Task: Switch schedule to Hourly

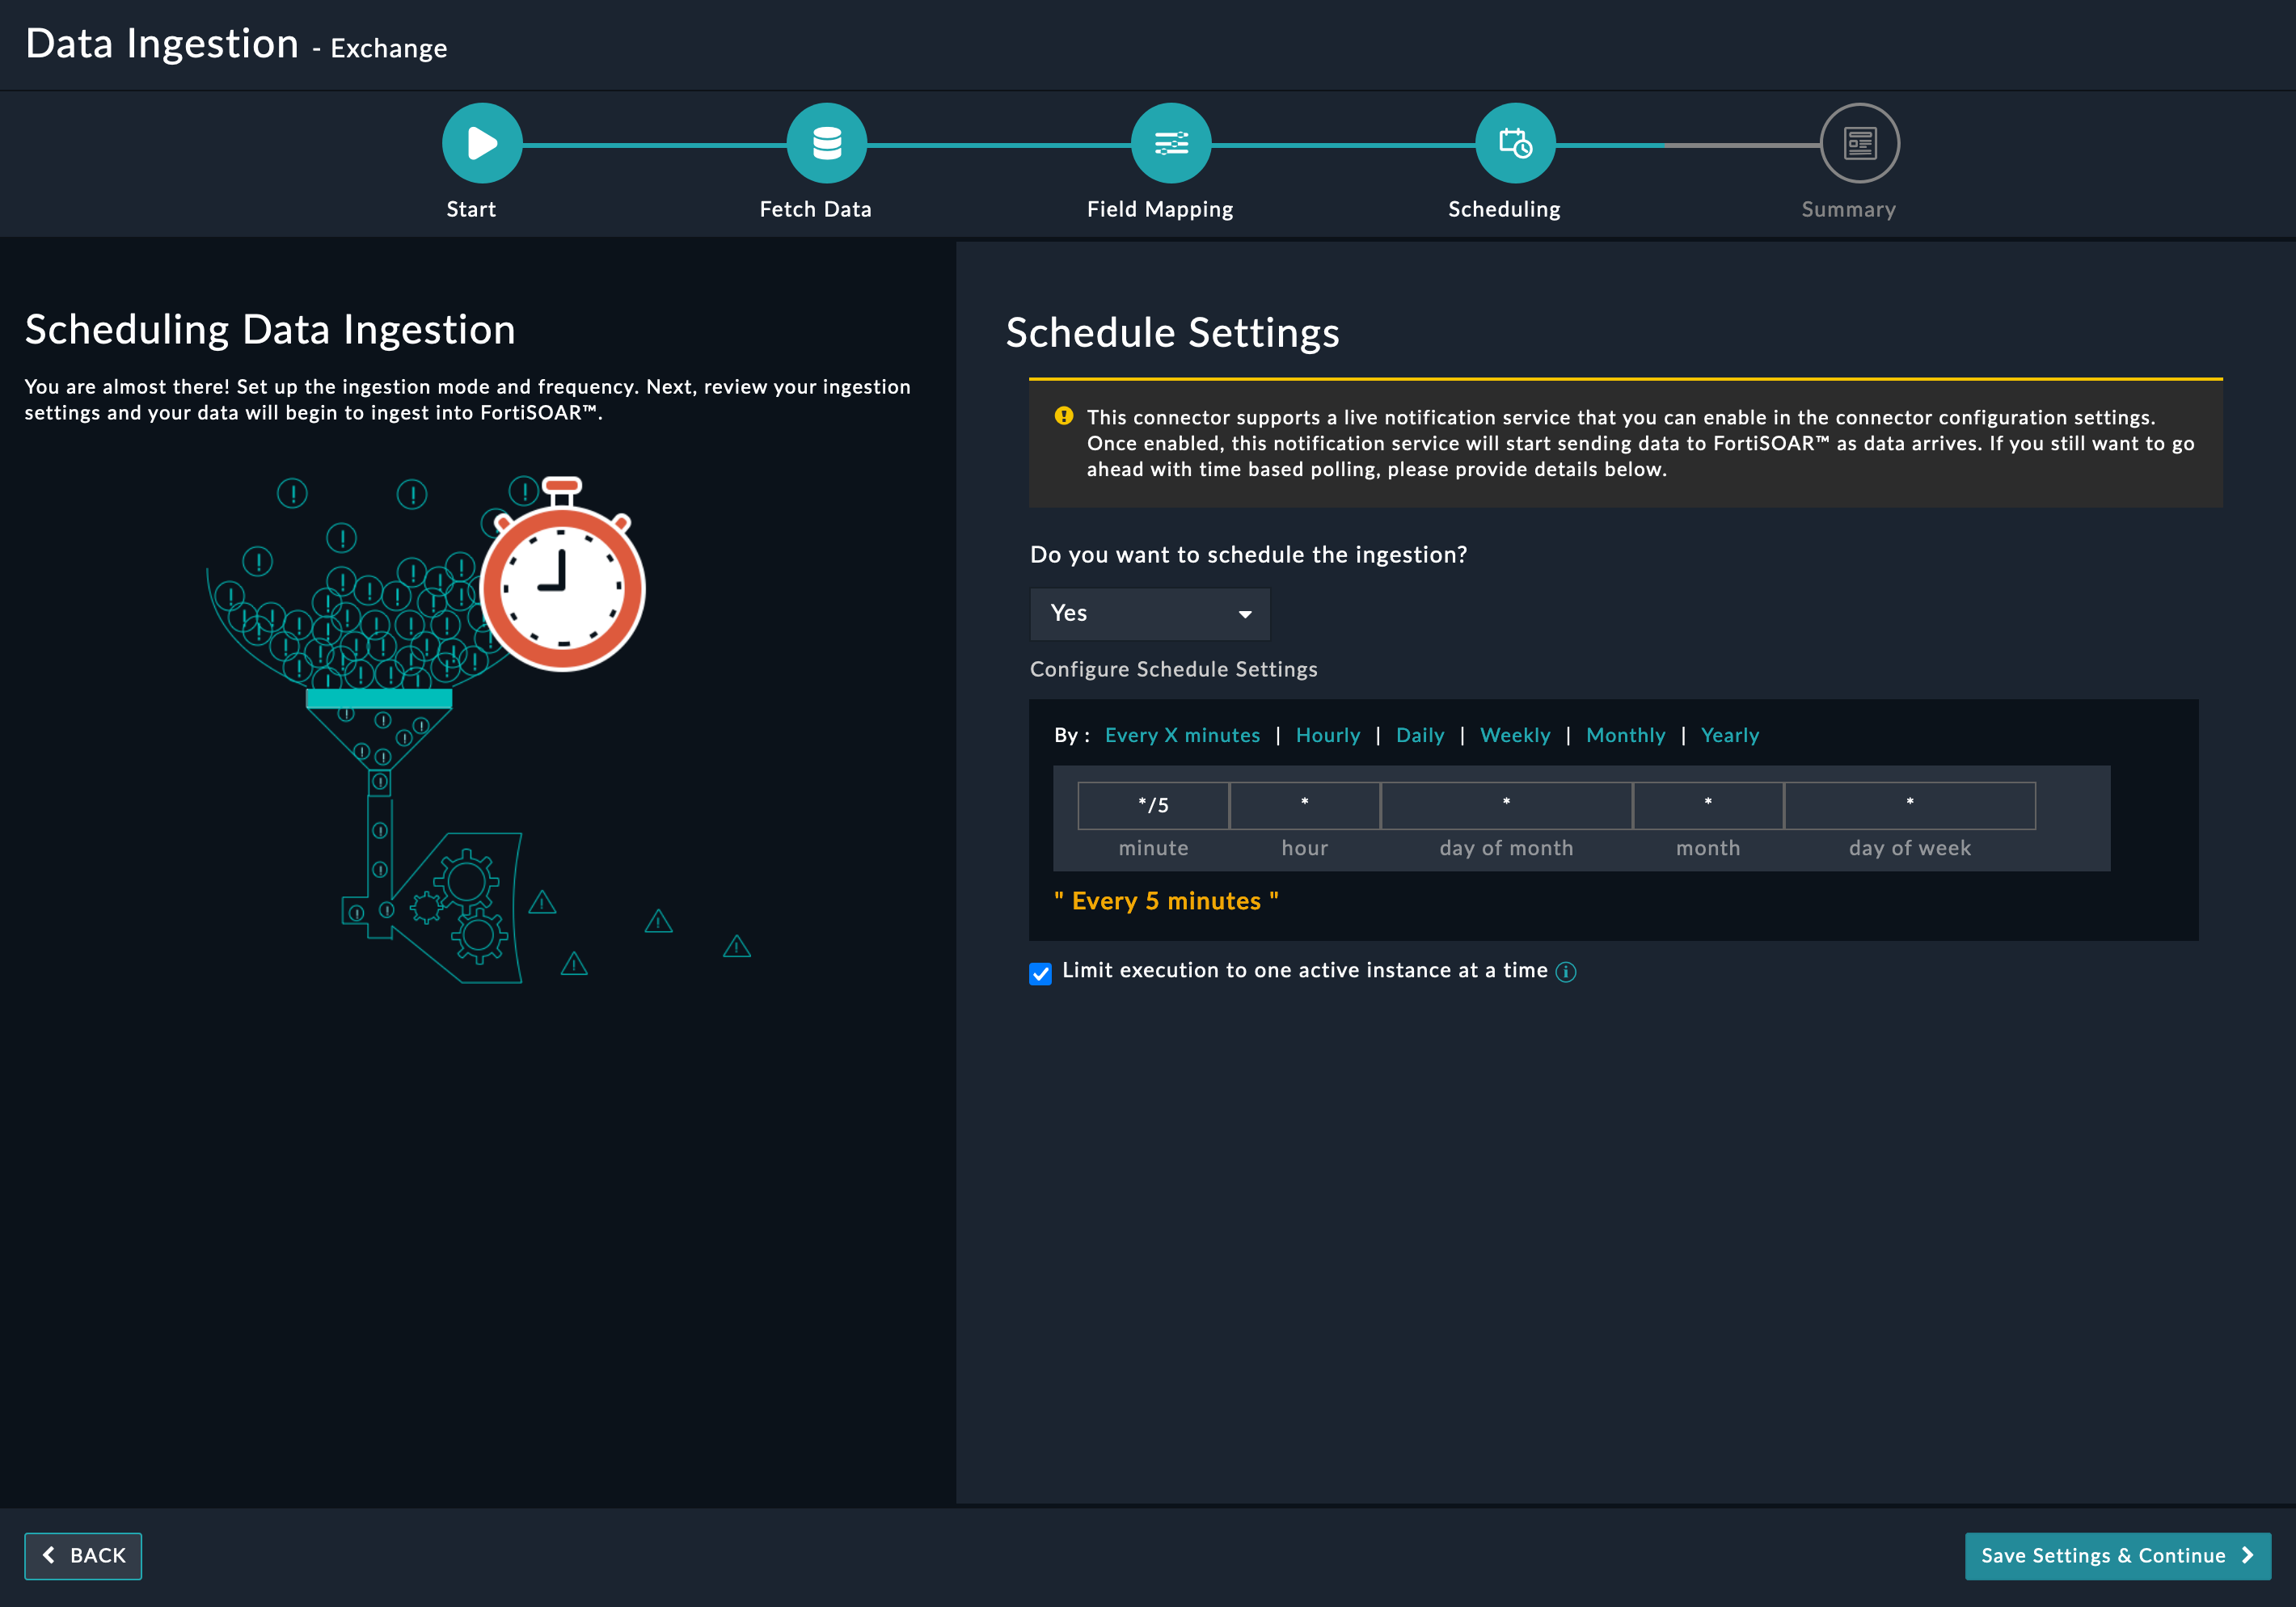Action: click(x=1327, y=735)
